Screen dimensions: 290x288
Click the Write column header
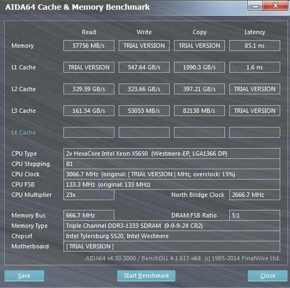click(144, 32)
